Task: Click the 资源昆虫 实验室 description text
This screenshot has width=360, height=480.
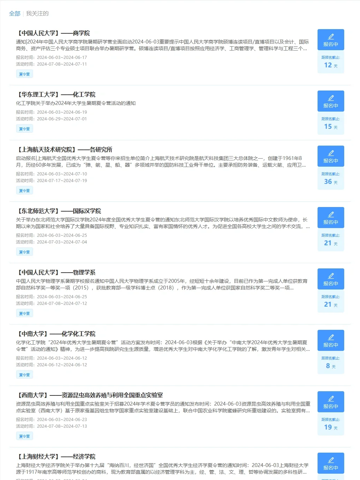Action: 163,407
